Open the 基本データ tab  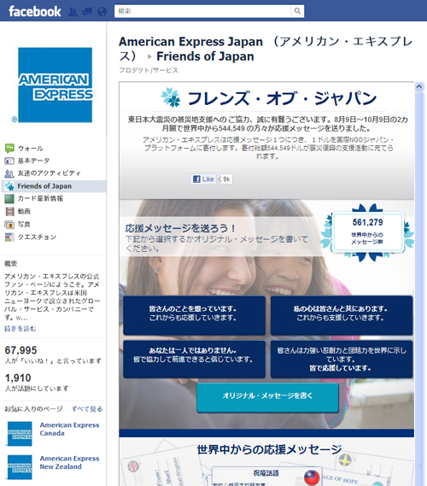click(x=33, y=161)
